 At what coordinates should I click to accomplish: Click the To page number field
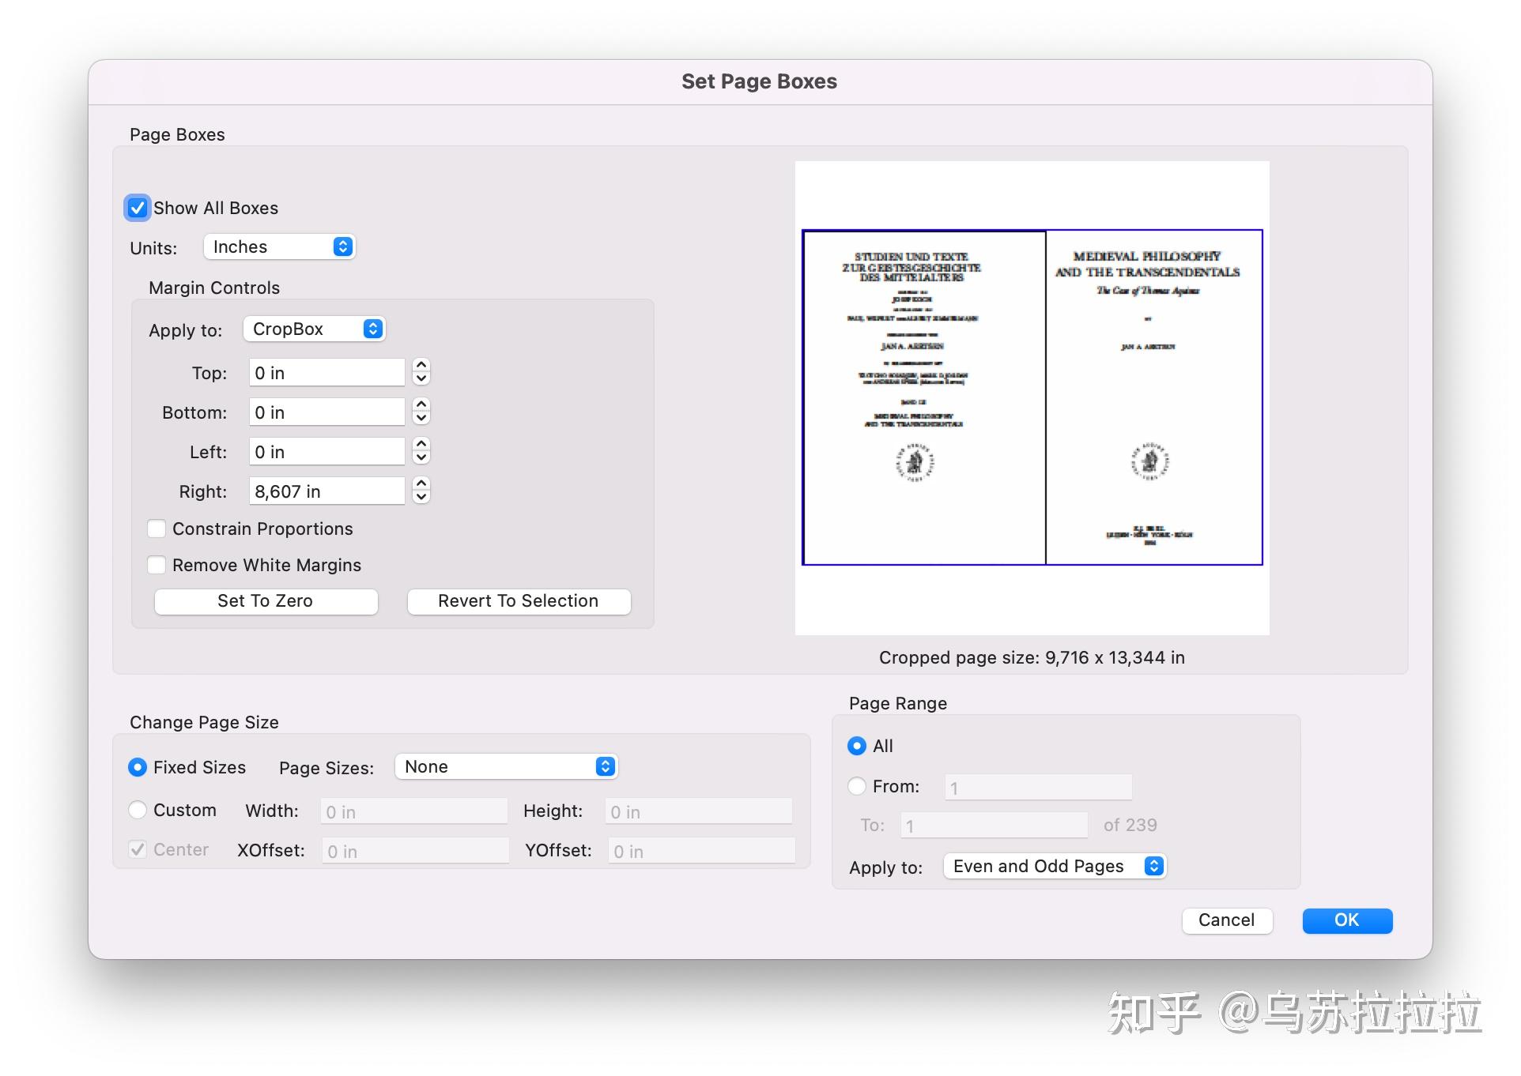pyautogui.click(x=993, y=824)
